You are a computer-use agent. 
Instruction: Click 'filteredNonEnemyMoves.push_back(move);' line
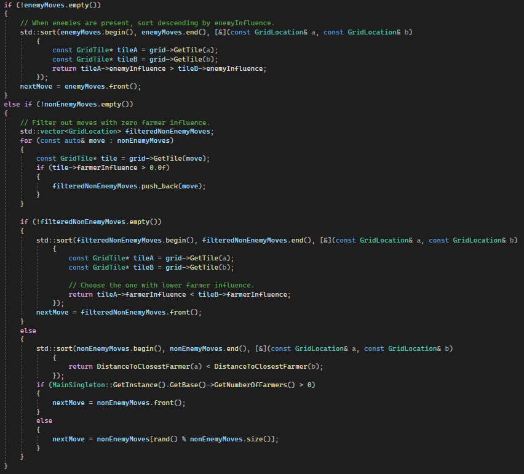point(129,186)
